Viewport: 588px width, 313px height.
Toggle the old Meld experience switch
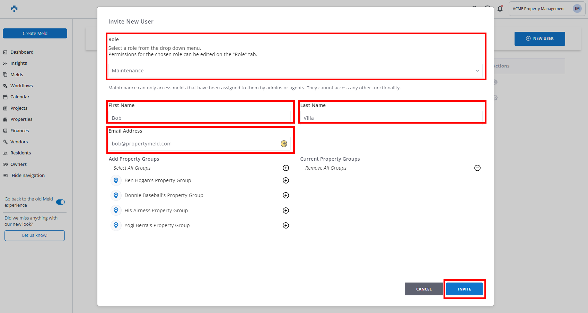tap(61, 202)
